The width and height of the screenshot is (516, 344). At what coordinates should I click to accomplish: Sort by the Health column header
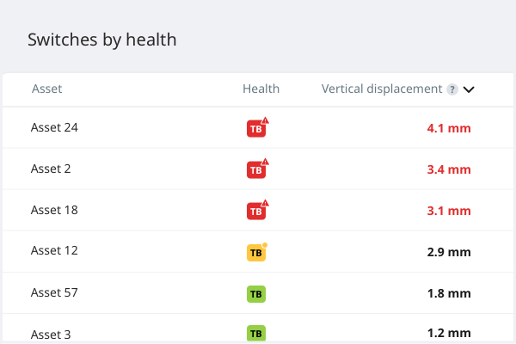click(x=261, y=89)
